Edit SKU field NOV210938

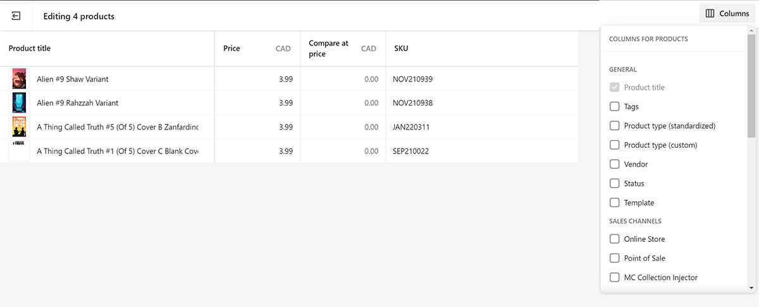click(482, 103)
